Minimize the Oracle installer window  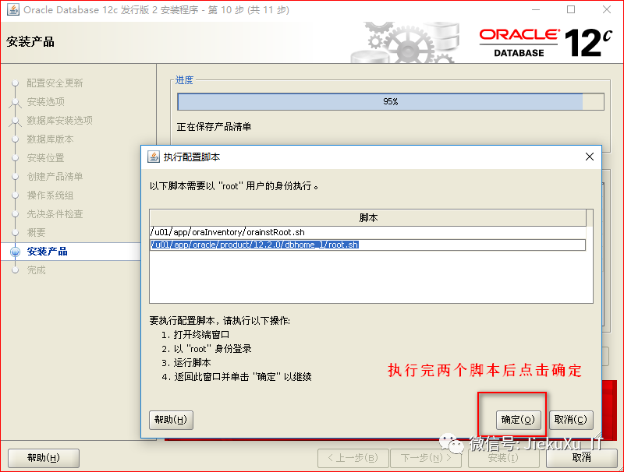[x=536, y=9]
